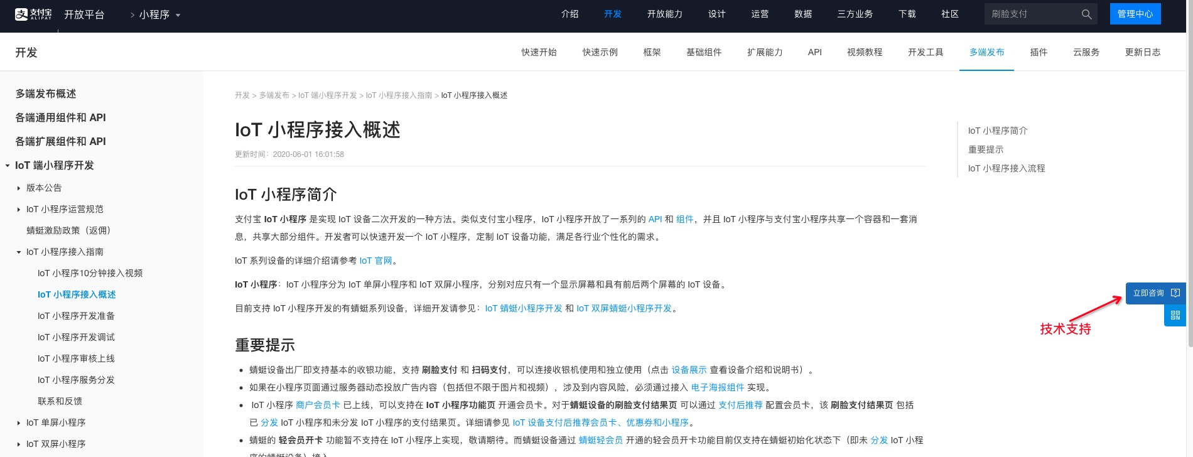The width and height of the screenshot is (1193, 457).
Task: Click IoT 小程序接入指南 breadcrumb link
Action: (399, 95)
